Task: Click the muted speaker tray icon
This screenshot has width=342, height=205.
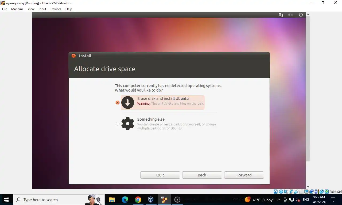Action: coord(298,200)
